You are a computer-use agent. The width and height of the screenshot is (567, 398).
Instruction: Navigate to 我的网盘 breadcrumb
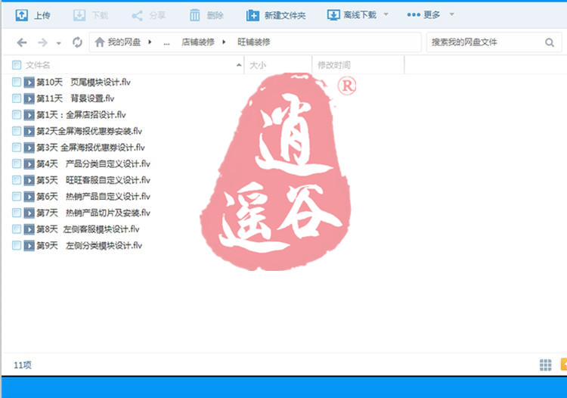(x=124, y=42)
